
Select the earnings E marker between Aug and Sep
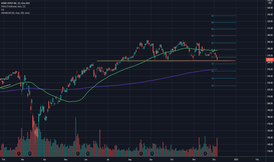[141, 153]
